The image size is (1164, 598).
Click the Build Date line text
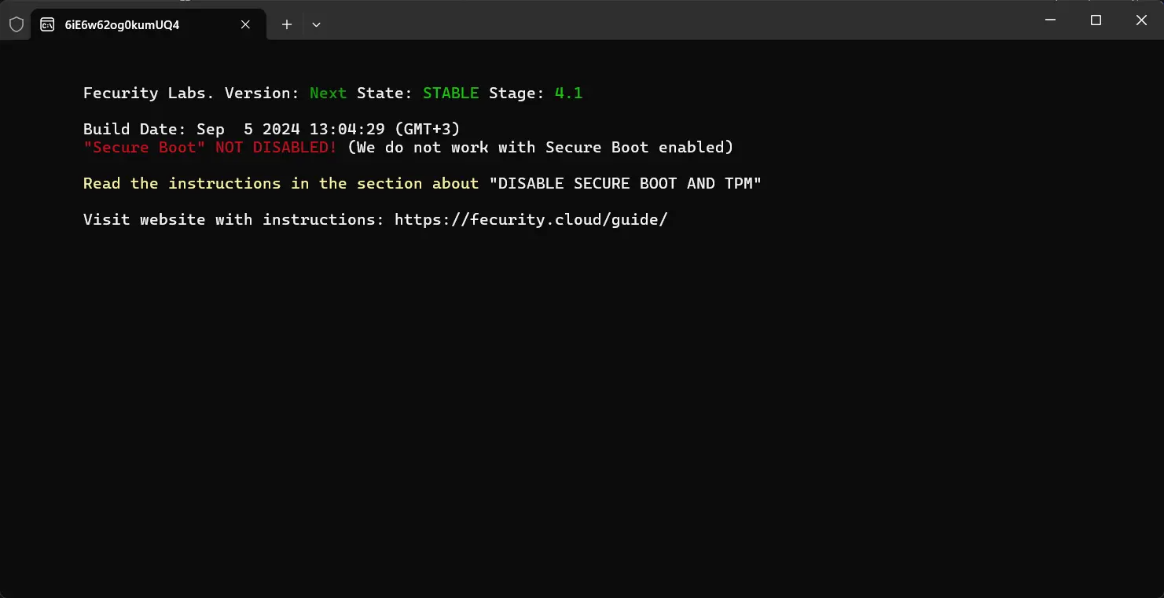pos(271,129)
